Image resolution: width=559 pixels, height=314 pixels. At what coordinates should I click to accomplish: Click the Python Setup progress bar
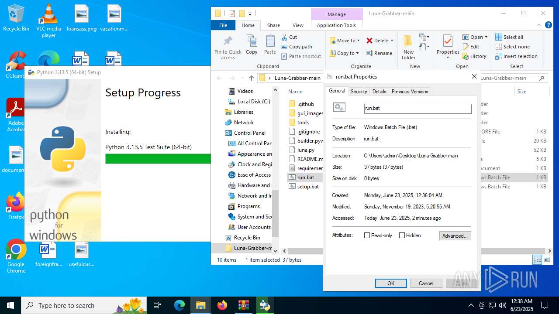[x=158, y=159]
